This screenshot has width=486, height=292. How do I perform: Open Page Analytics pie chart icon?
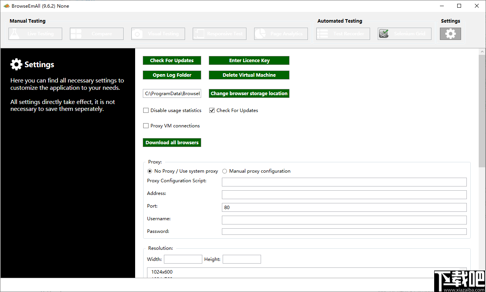tap(260, 34)
